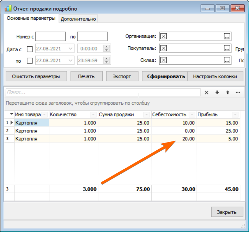This screenshot has width=249, height=232.
Task: Select Картопля in row 2
Action: pyautogui.click(x=32, y=131)
